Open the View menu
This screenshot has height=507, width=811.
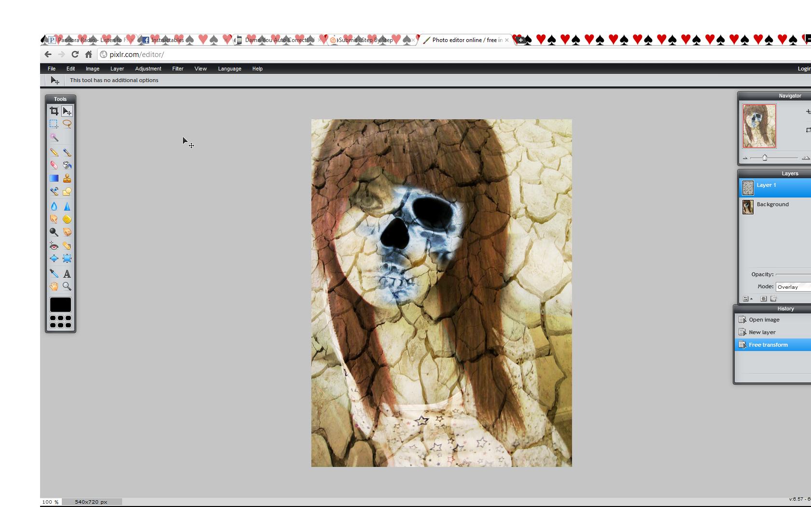(x=201, y=69)
